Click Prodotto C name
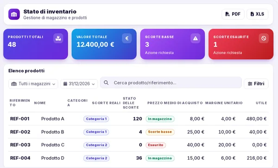Image resolution: width=278 pixels, height=168 pixels. click(x=53, y=145)
